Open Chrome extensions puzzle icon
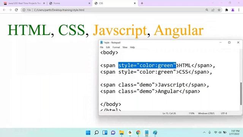The width and height of the screenshot is (243, 137). pos(227,10)
